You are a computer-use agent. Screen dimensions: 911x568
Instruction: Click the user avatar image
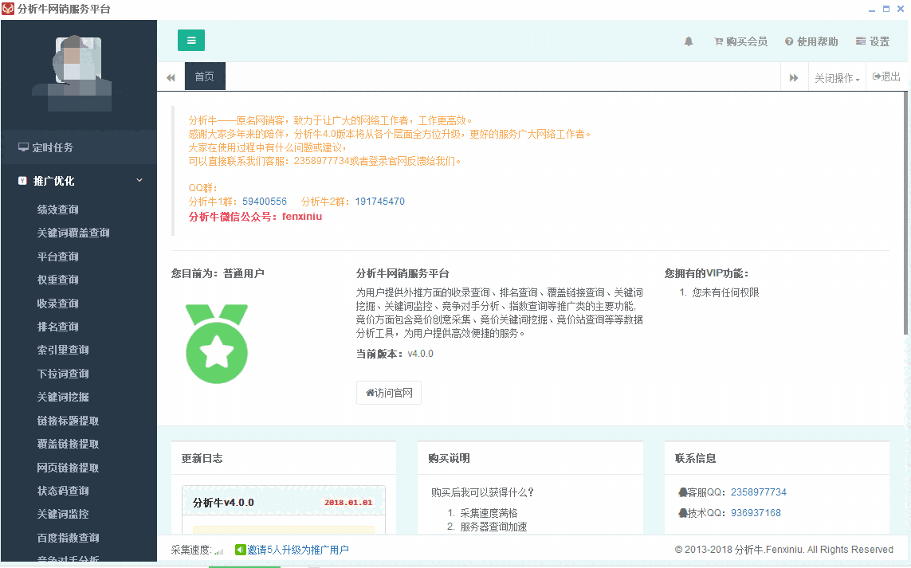tap(78, 72)
